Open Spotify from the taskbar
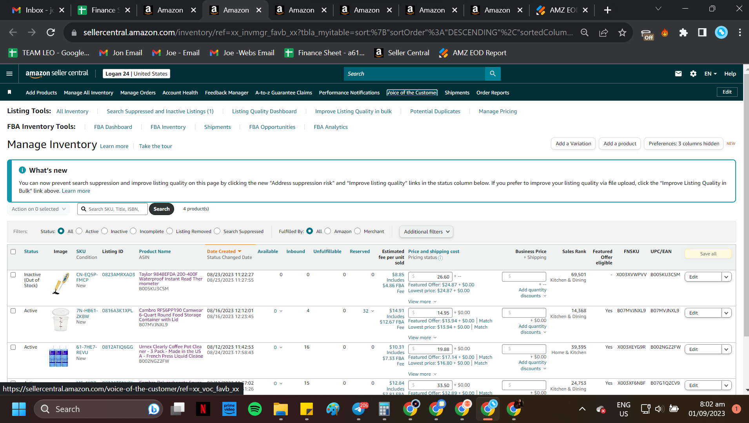Viewport: 749px width, 423px height. pyautogui.click(x=255, y=409)
